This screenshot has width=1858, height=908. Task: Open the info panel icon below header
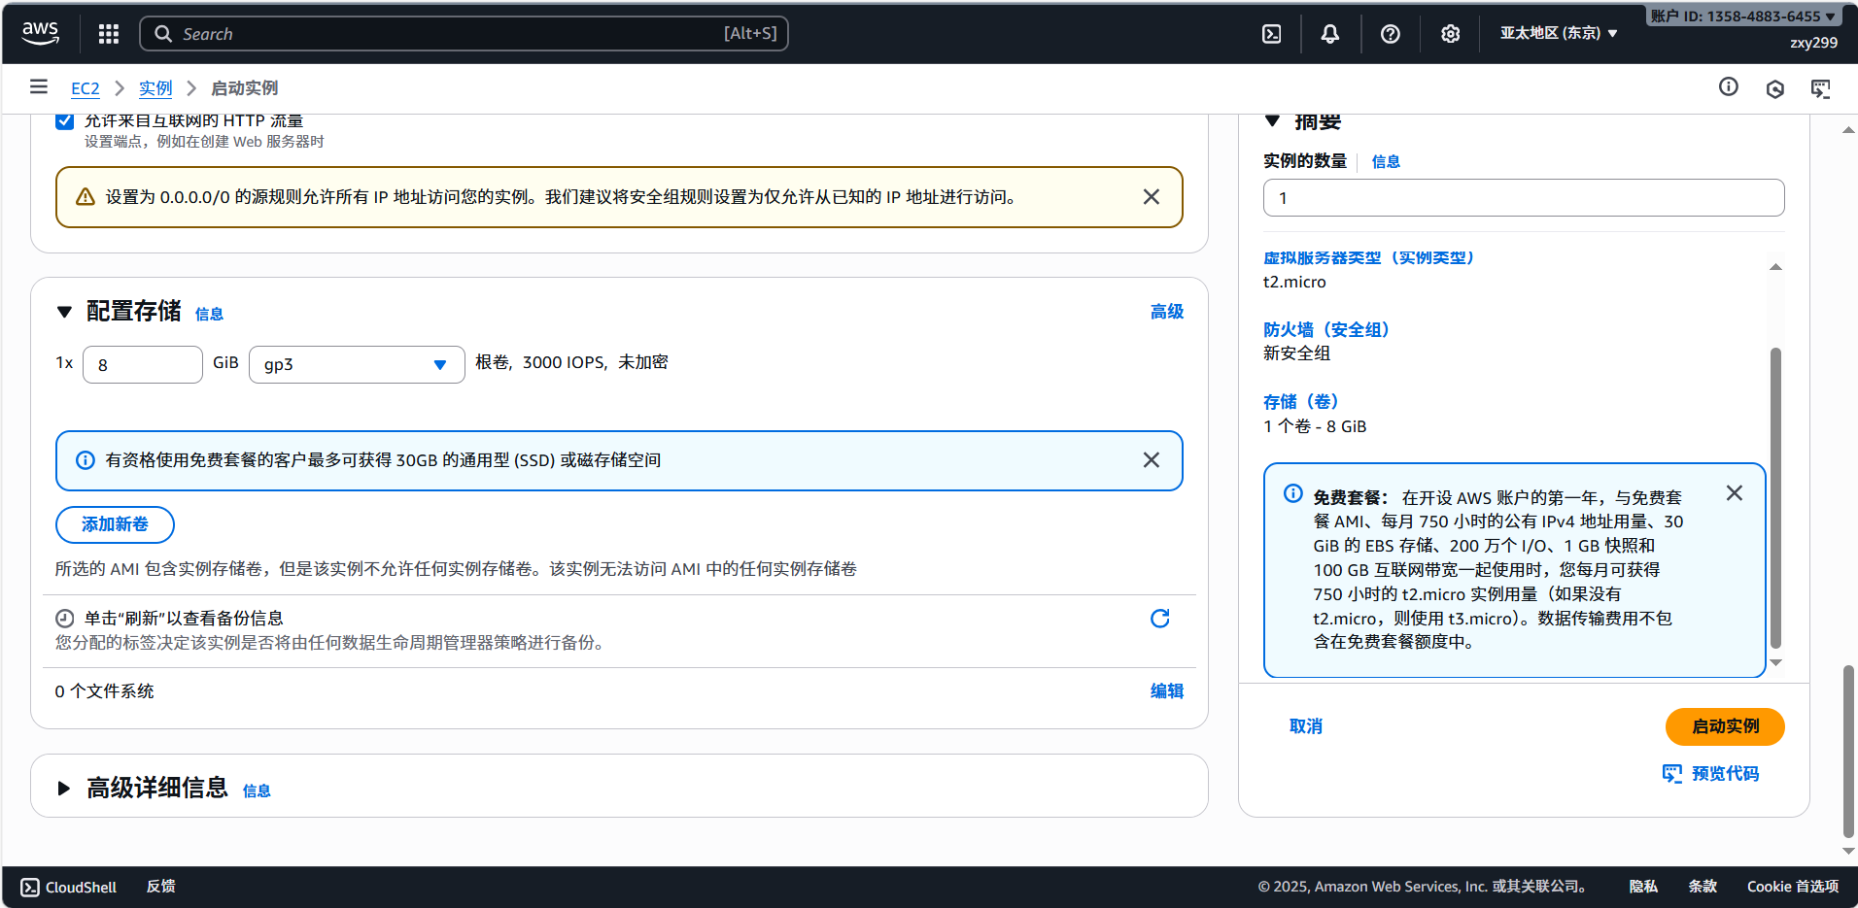coord(1729,87)
